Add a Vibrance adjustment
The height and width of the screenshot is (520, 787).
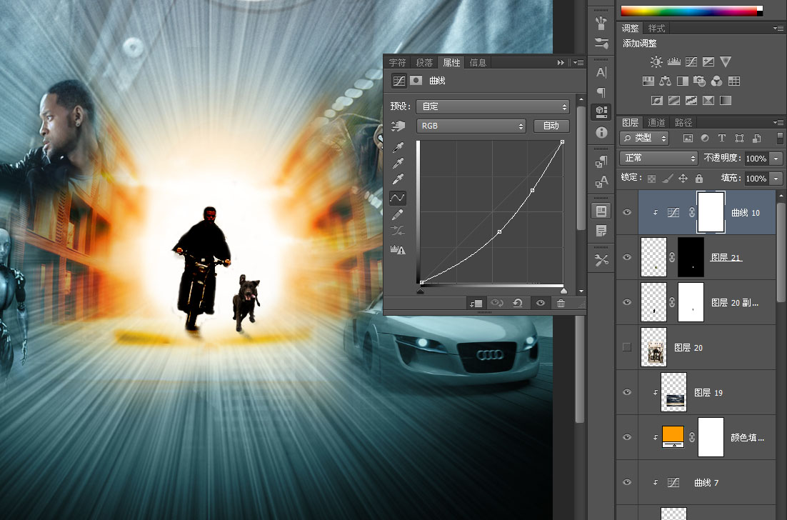726,61
